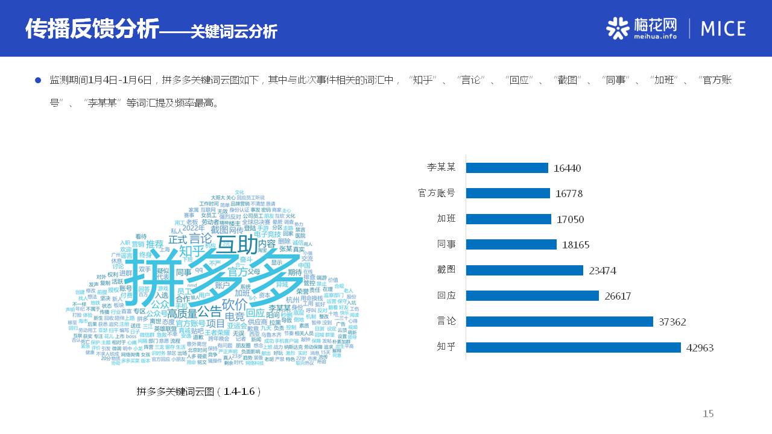Click the data value 42963
Viewport: 772px width, 434px height.
pos(700,347)
